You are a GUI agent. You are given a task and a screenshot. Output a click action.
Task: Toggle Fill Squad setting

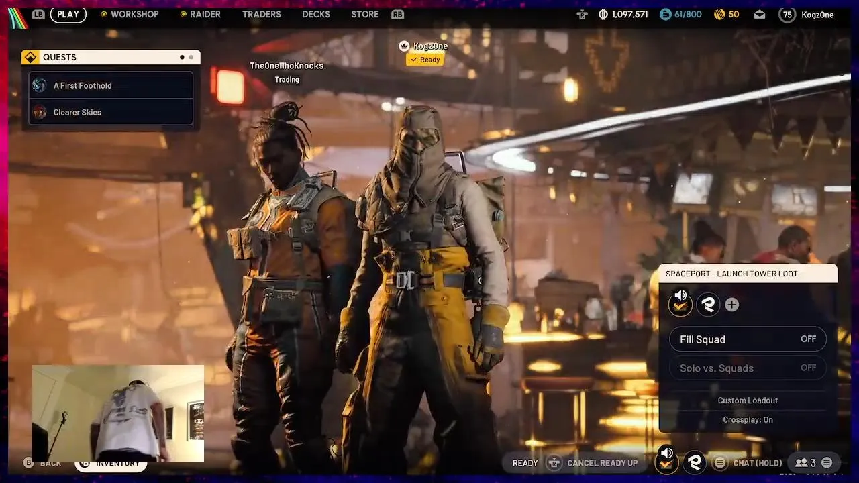pyautogui.click(x=748, y=339)
